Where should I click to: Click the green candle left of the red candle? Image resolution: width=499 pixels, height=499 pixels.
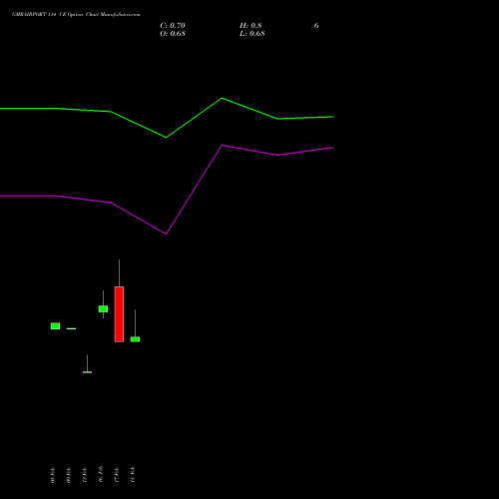pos(103,308)
